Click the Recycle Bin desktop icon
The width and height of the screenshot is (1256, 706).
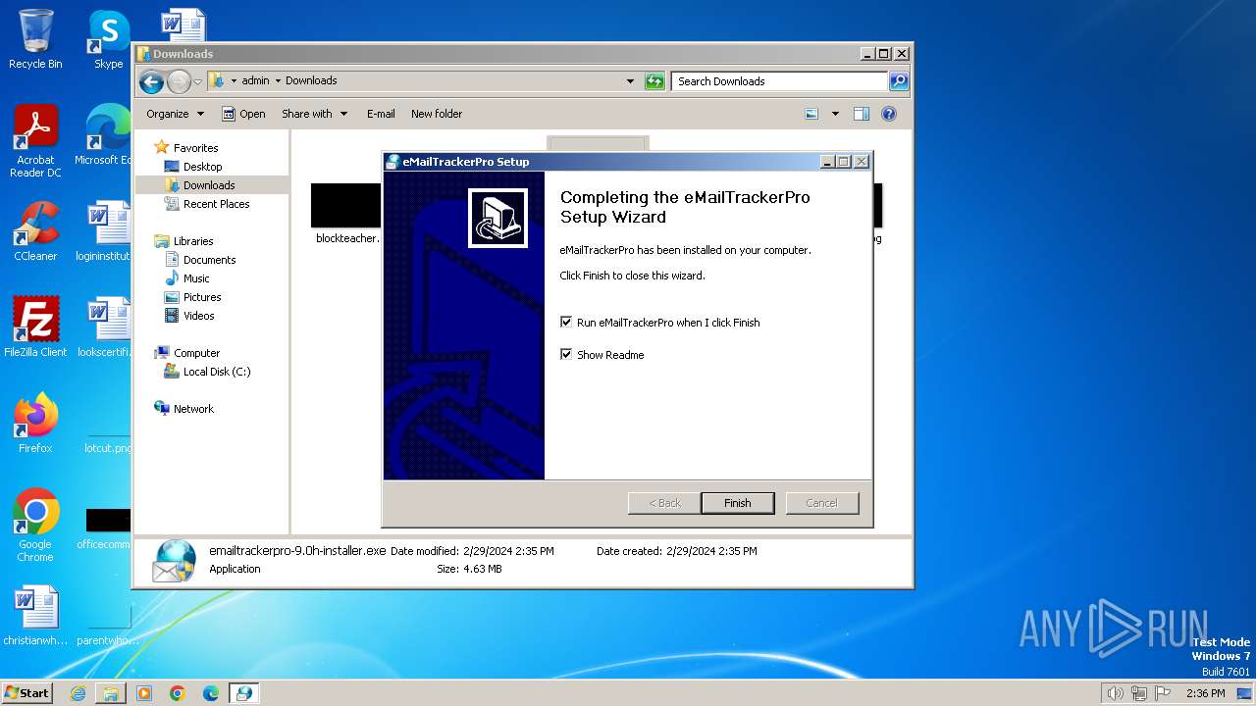[35, 39]
